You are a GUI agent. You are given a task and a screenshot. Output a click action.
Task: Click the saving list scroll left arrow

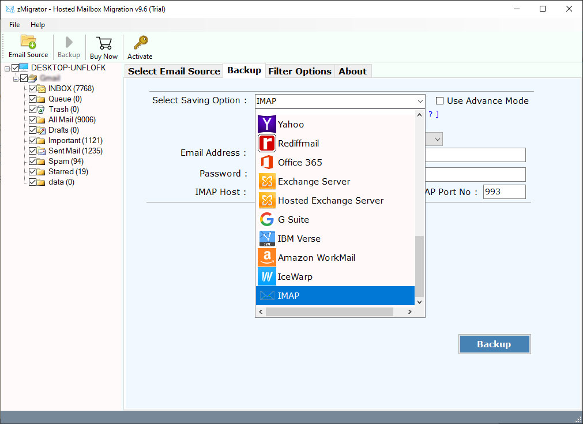click(x=261, y=312)
